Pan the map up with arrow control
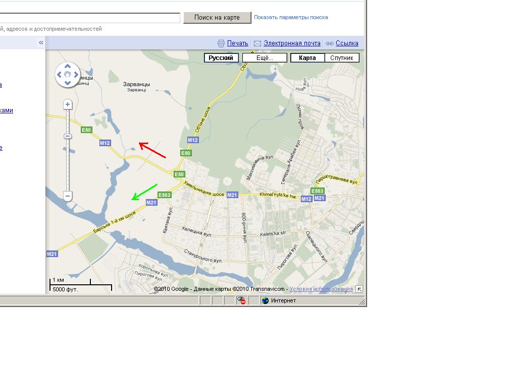Screen dimensions: 516x372 click(68, 67)
